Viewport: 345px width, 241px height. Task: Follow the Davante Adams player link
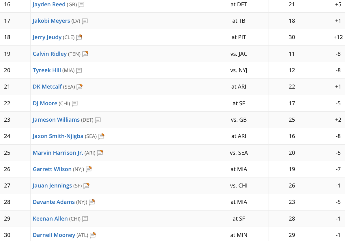(54, 202)
